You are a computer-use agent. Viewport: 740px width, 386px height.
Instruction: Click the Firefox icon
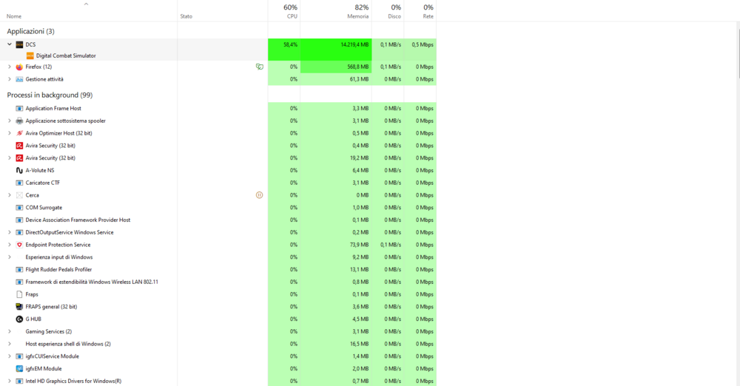pos(19,67)
